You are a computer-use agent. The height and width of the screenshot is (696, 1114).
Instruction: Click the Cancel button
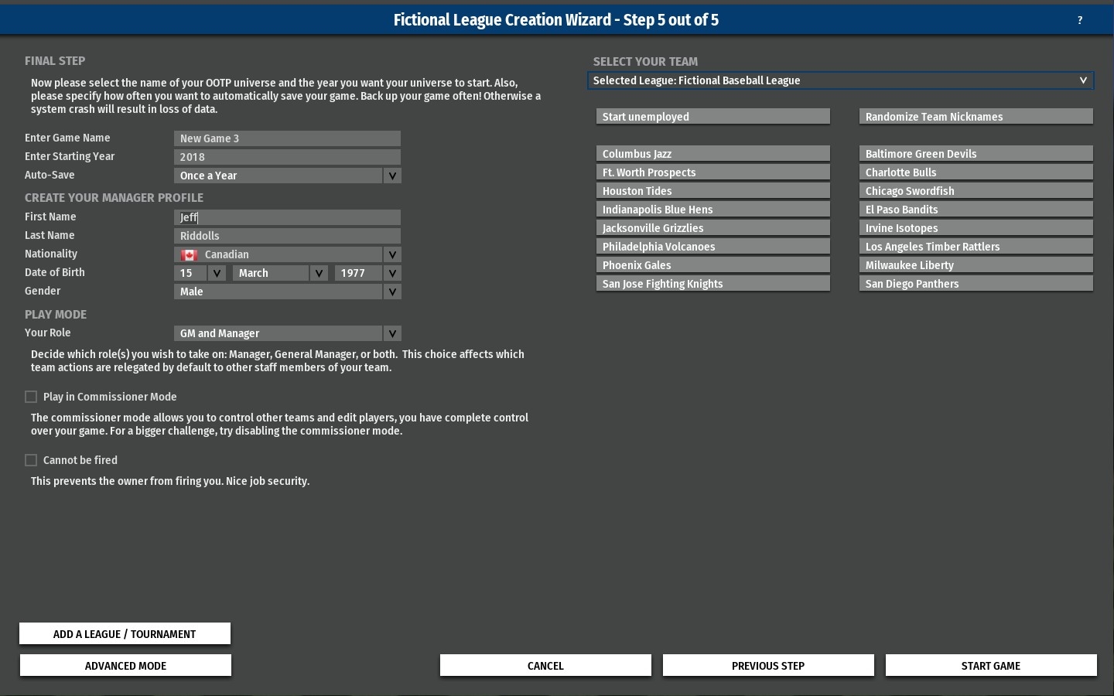tap(545, 665)
